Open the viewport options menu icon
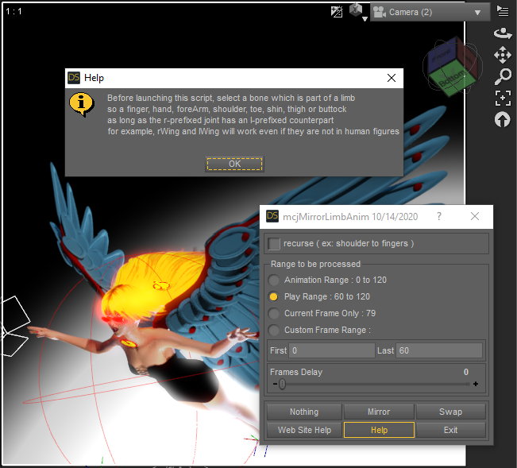 pos(503,11)
